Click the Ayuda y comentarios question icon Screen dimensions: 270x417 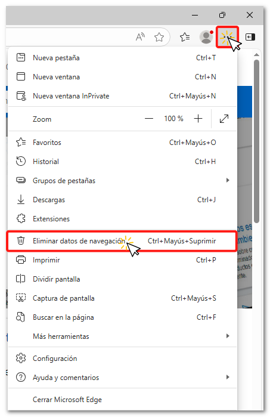point(21,377)
